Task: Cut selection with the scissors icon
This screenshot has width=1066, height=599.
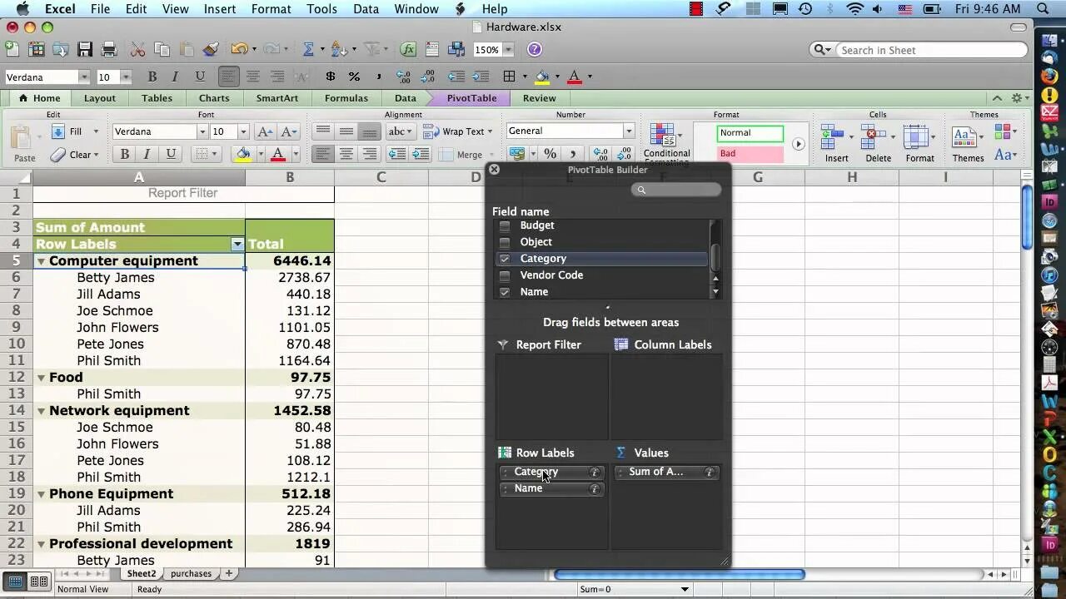Action: (x=137, y=50)
